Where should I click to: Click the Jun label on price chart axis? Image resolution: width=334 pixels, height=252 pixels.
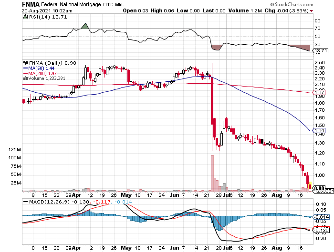(x=175, y=195)
